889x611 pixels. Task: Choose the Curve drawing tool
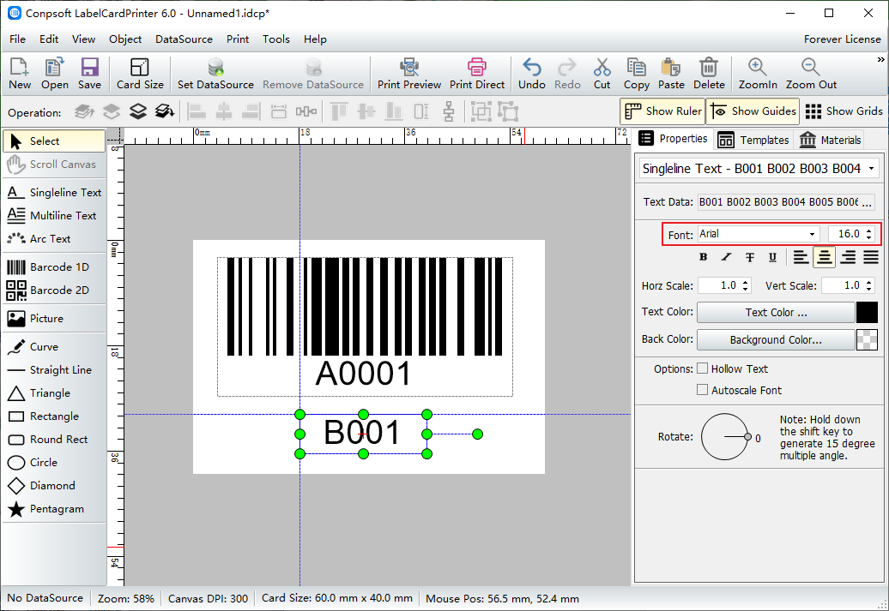coord(54,347)
